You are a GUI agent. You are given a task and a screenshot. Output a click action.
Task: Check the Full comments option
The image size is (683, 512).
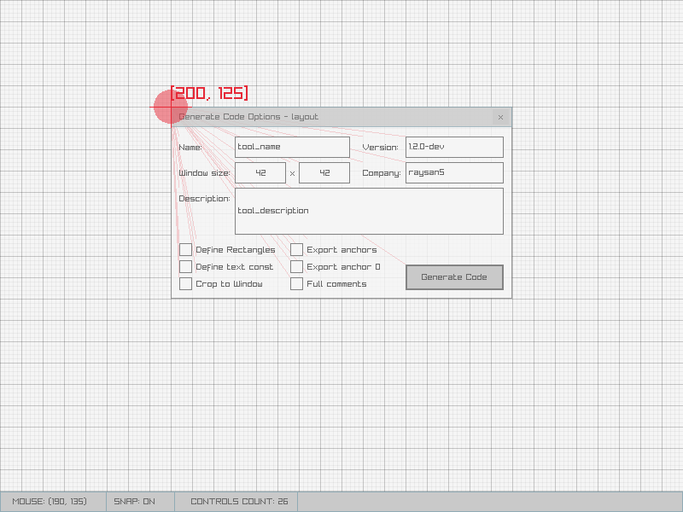[x=297, y=284]
